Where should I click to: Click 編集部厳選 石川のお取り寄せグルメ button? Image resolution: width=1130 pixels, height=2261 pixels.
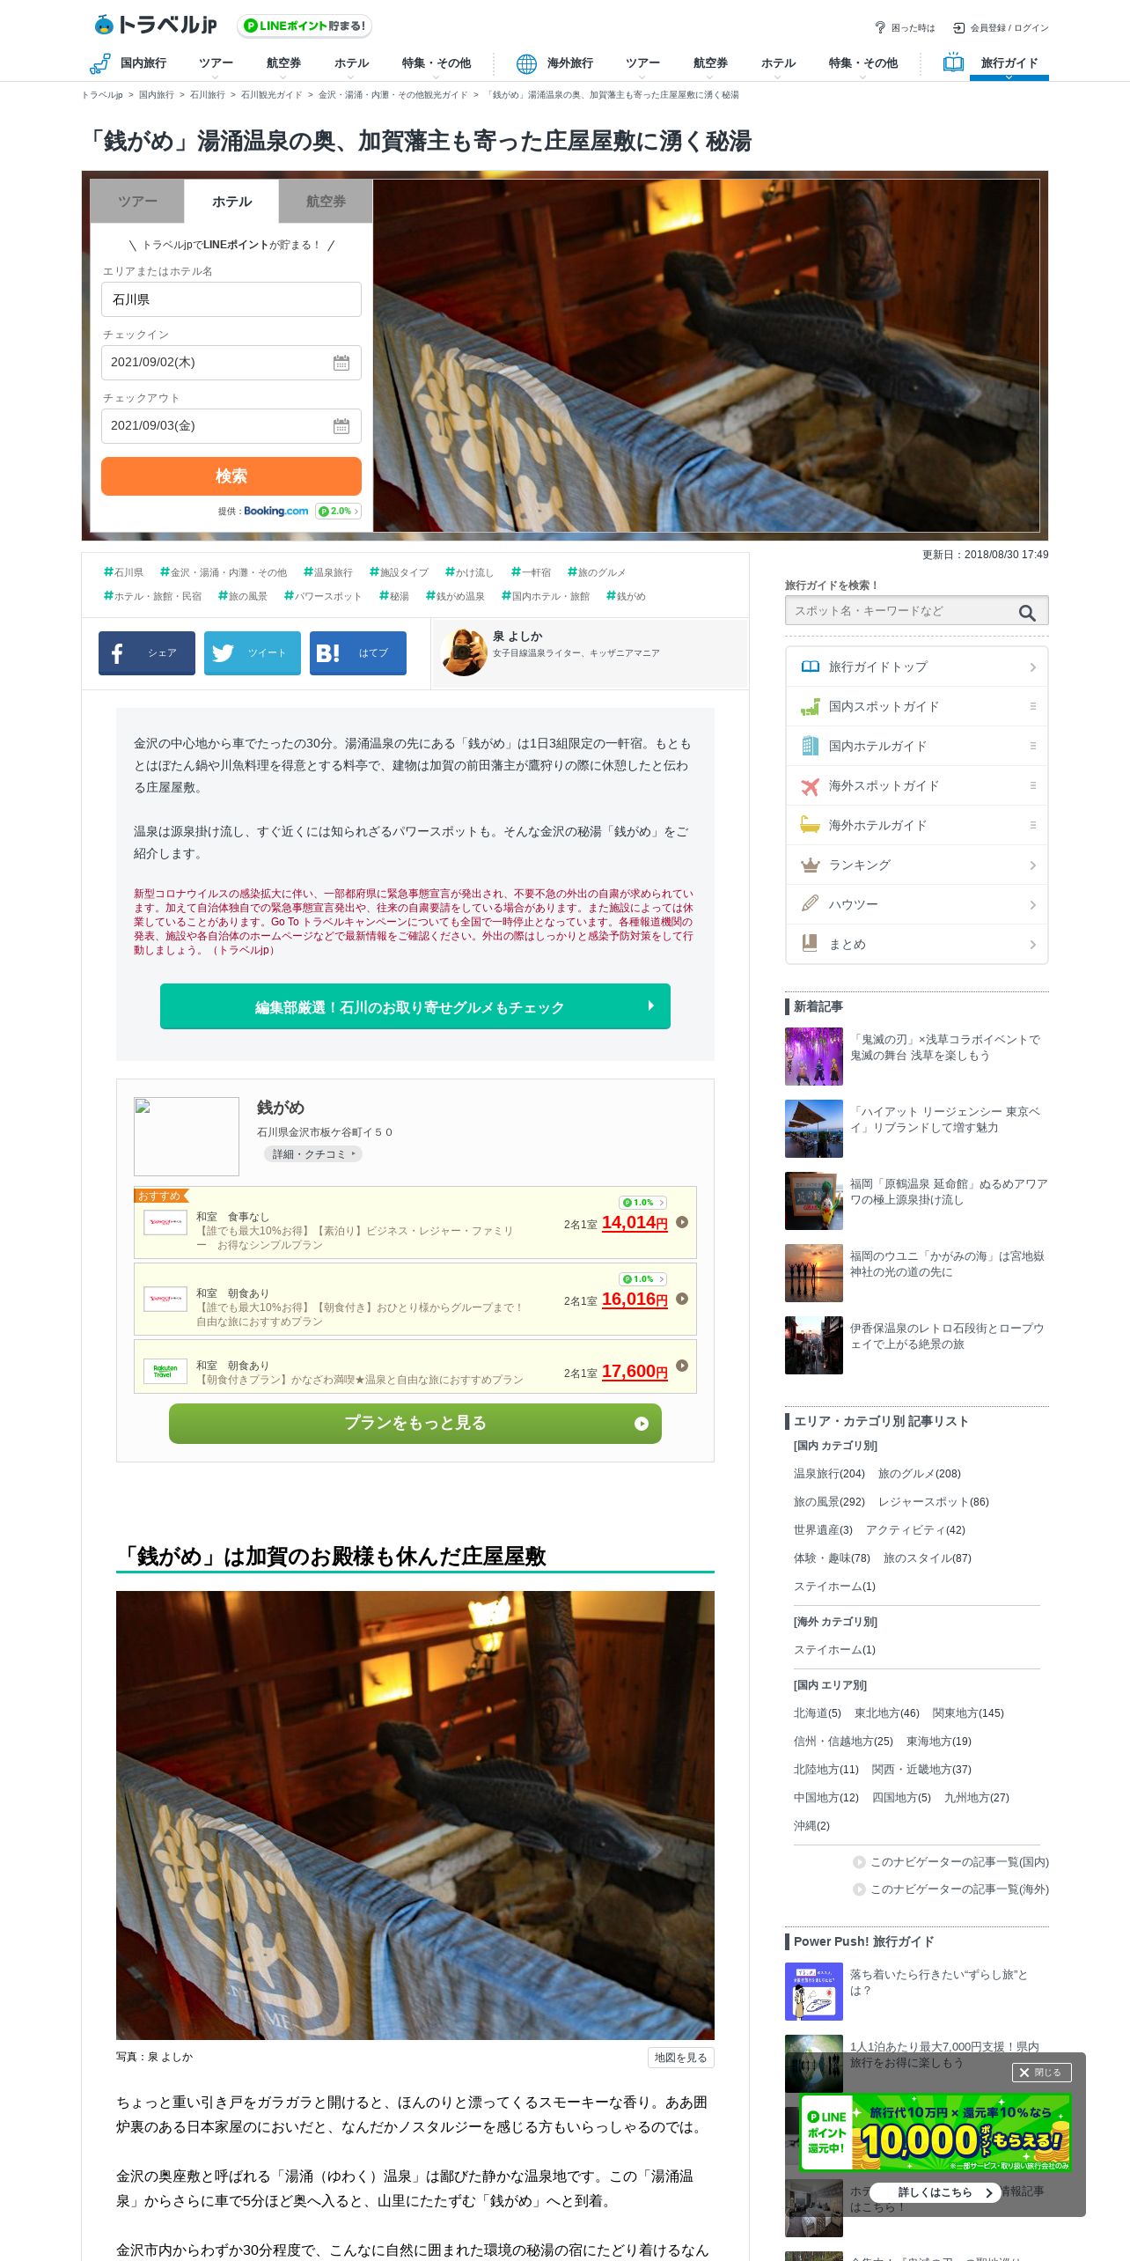[415, 1006]
